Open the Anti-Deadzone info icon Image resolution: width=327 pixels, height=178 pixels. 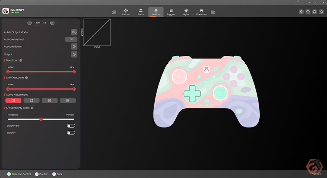click(27, 78)
